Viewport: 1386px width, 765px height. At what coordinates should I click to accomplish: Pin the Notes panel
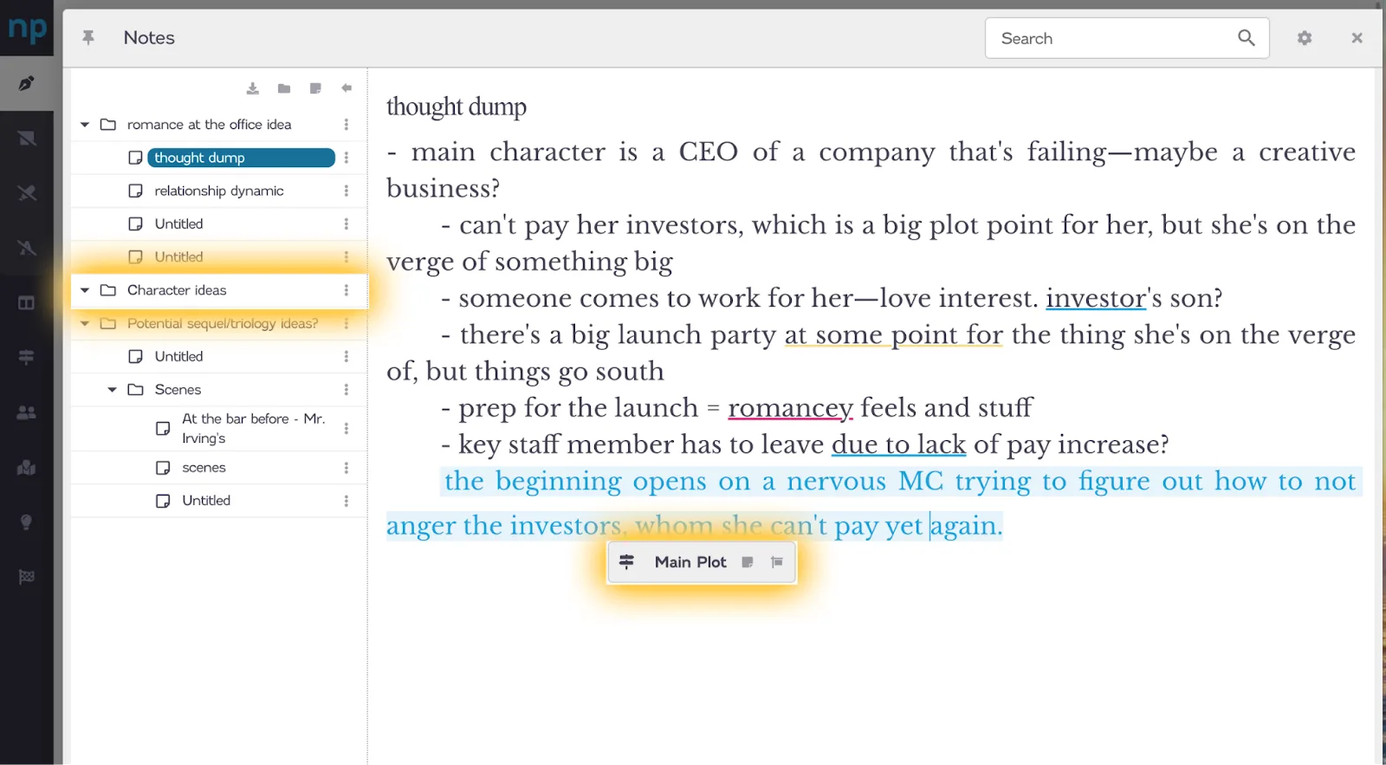pyautogui.click(x=88, y=37)
